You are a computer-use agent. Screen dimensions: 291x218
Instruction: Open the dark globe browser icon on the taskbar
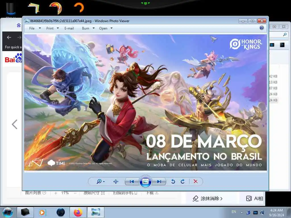61,212
